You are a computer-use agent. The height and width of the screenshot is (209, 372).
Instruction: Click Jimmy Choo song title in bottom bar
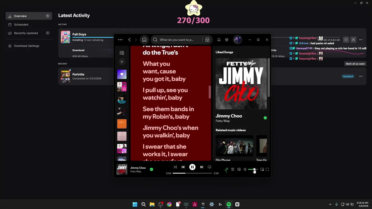click(138, 168)
